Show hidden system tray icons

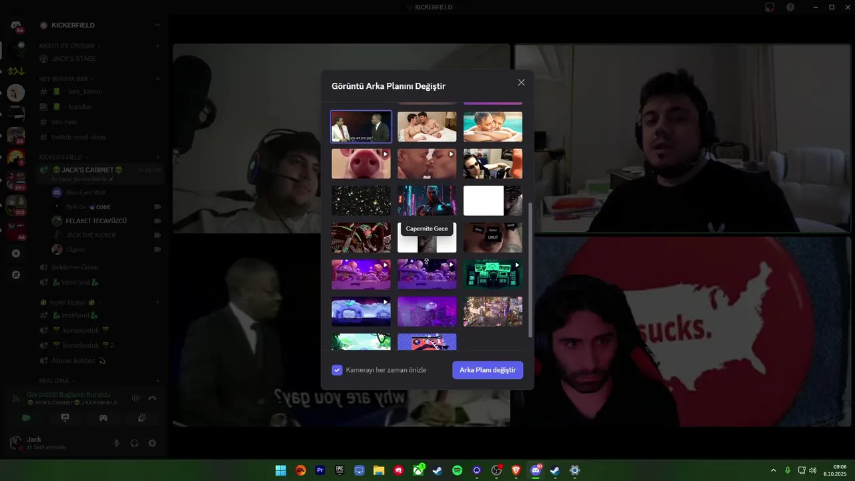(774, 470)
